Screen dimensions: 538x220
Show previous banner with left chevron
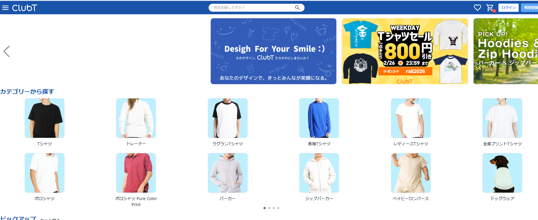pos(7,51)
